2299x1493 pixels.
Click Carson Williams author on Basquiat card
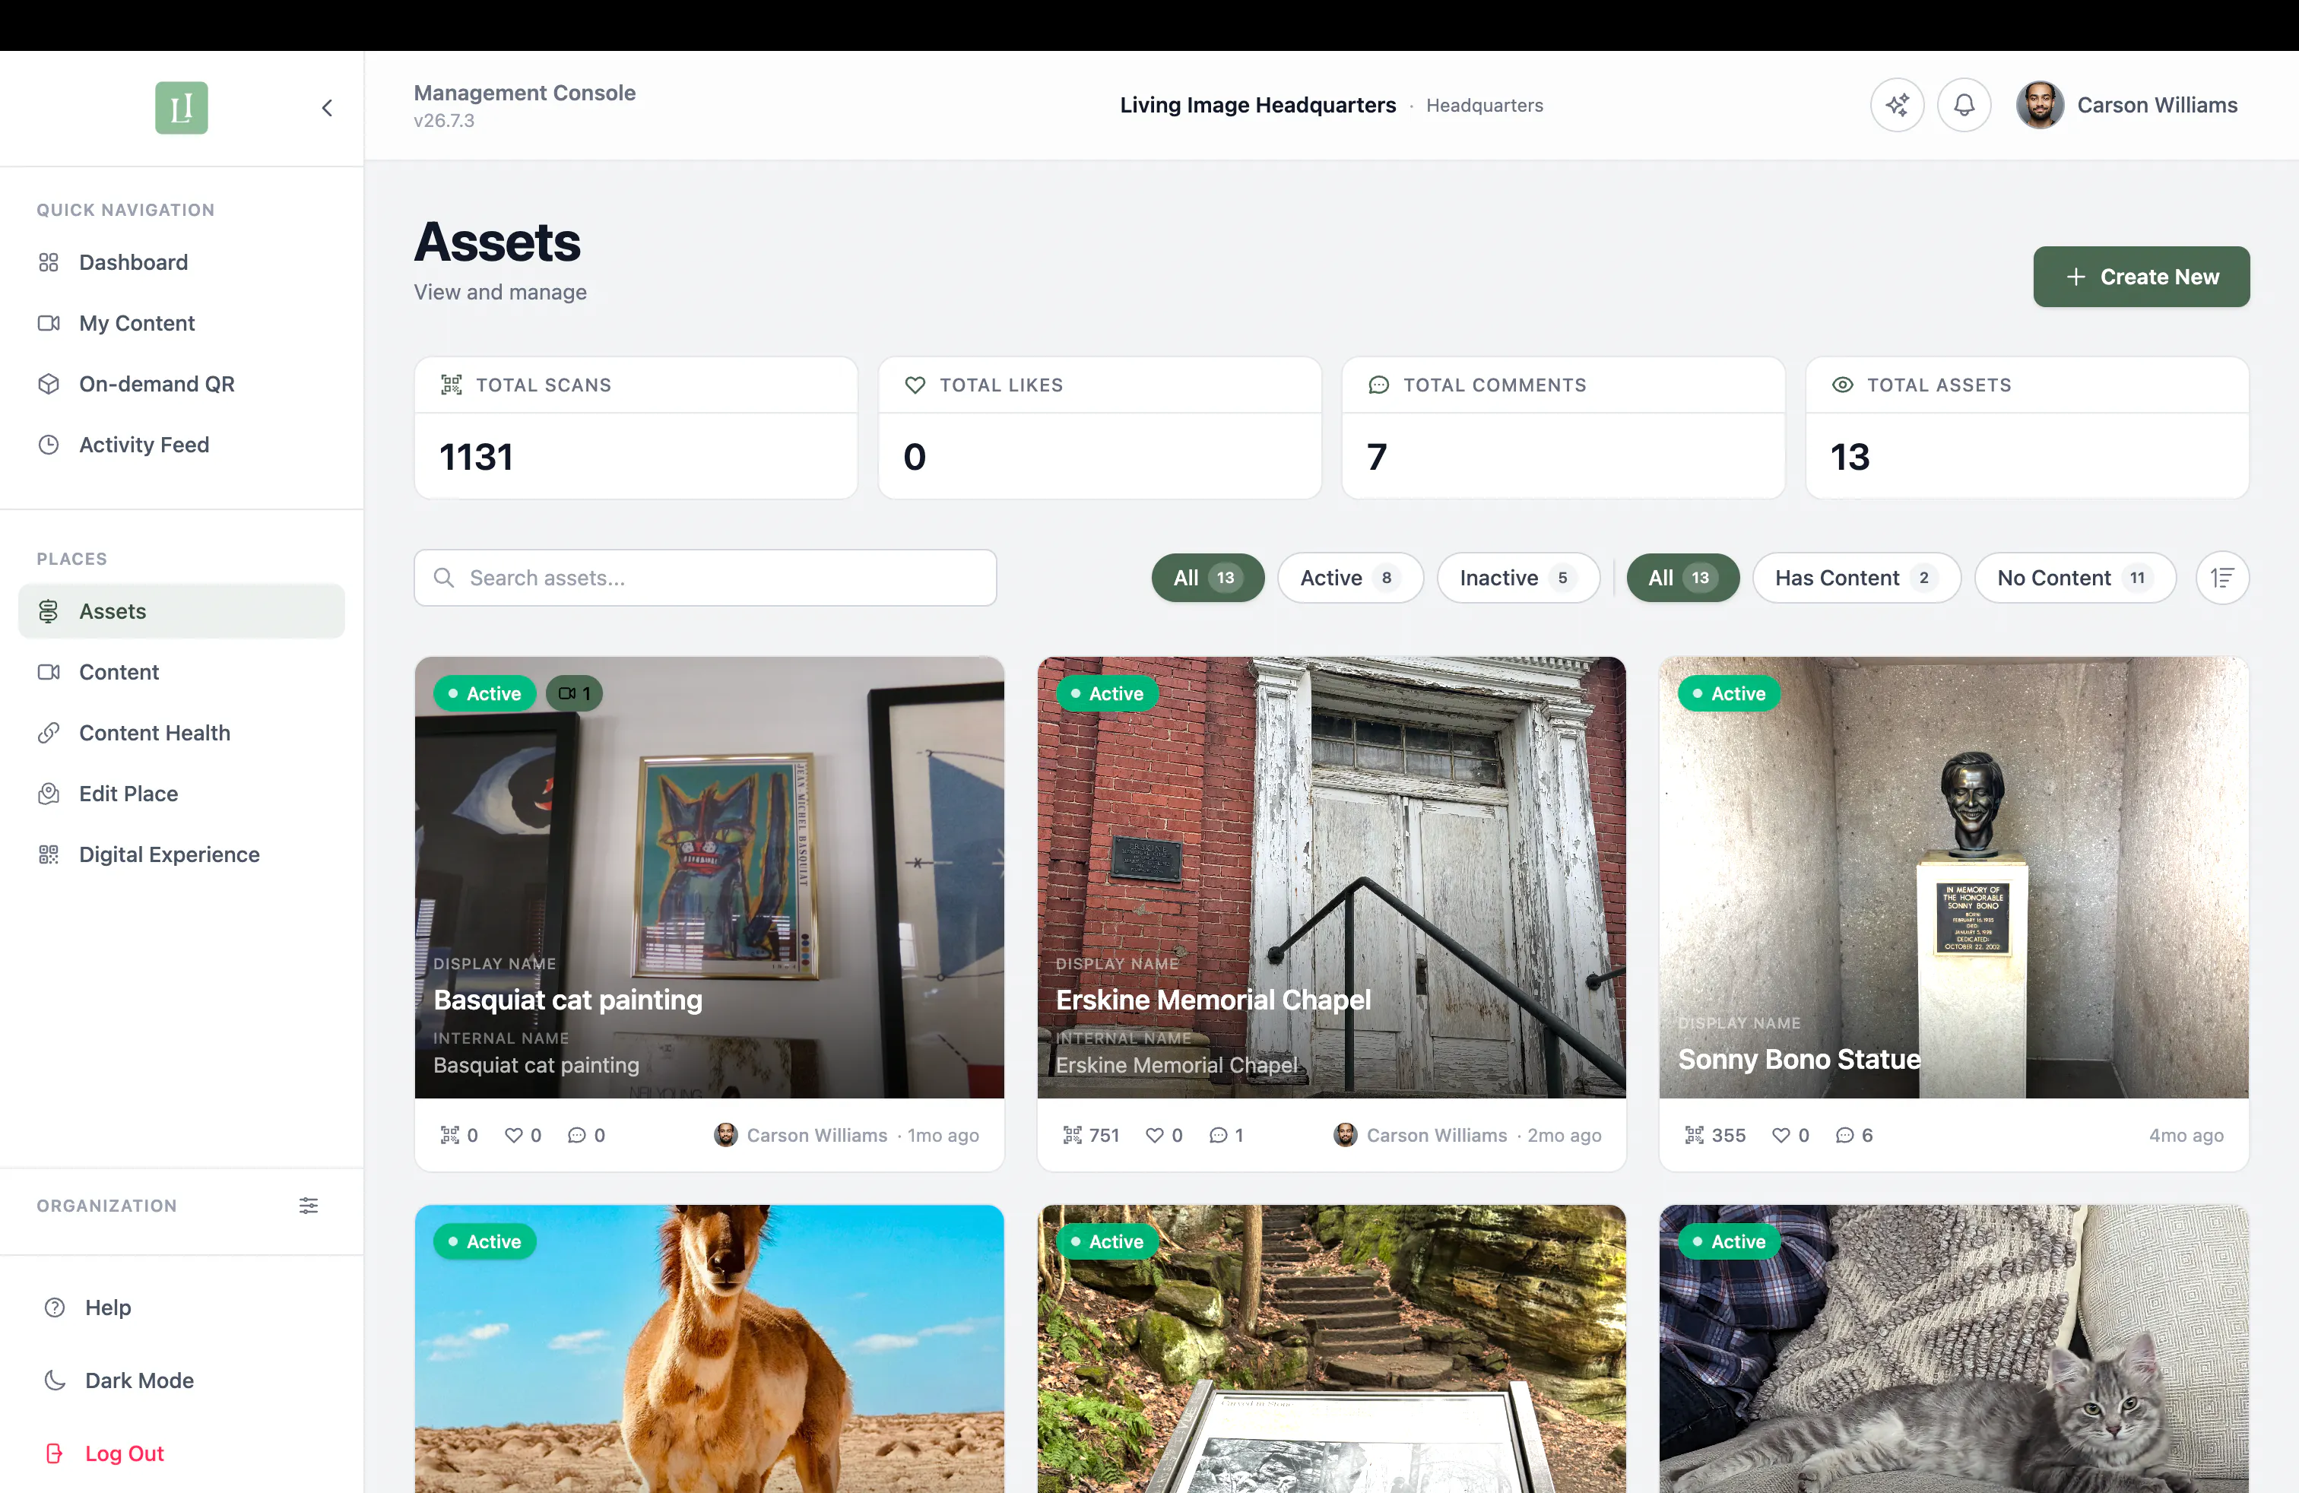817,1135
